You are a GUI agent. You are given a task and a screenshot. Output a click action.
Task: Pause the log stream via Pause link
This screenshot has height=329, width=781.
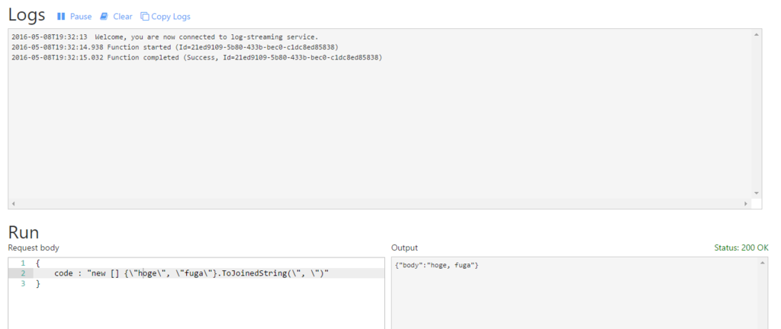click(x=81, y=17)
